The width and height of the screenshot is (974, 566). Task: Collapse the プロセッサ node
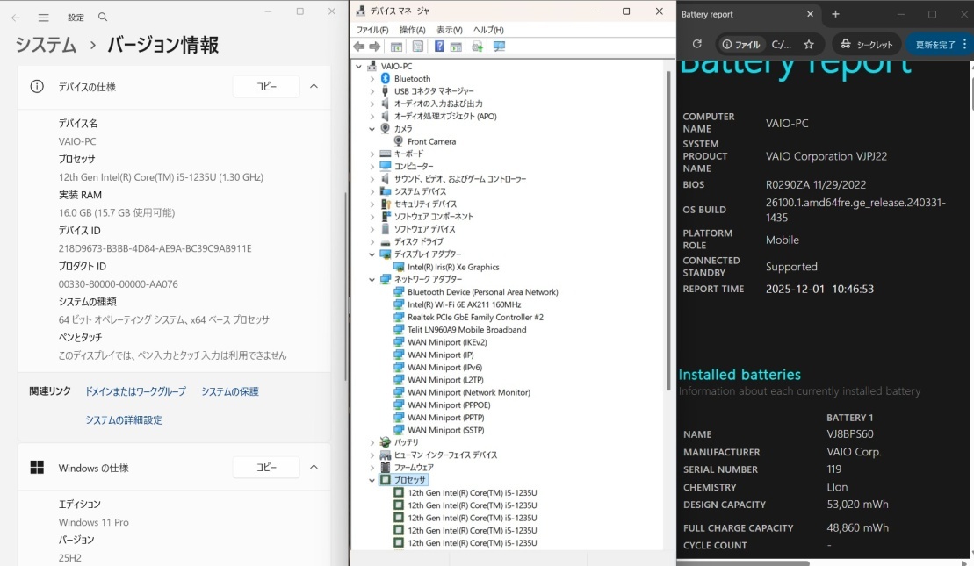click(372, 480)
